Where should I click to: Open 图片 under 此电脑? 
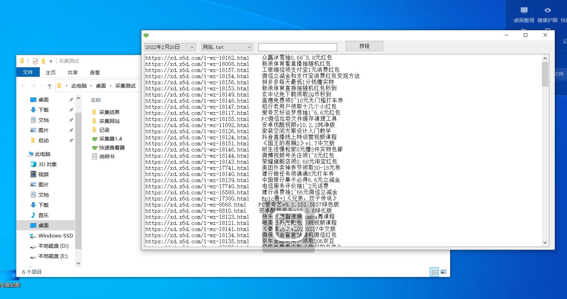point(43,184)
